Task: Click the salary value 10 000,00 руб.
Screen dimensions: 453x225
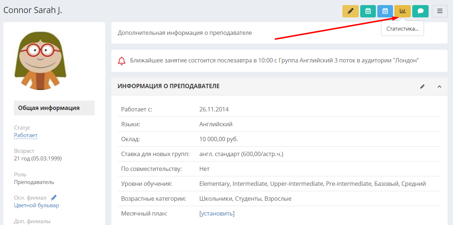Action: point(219,139)
